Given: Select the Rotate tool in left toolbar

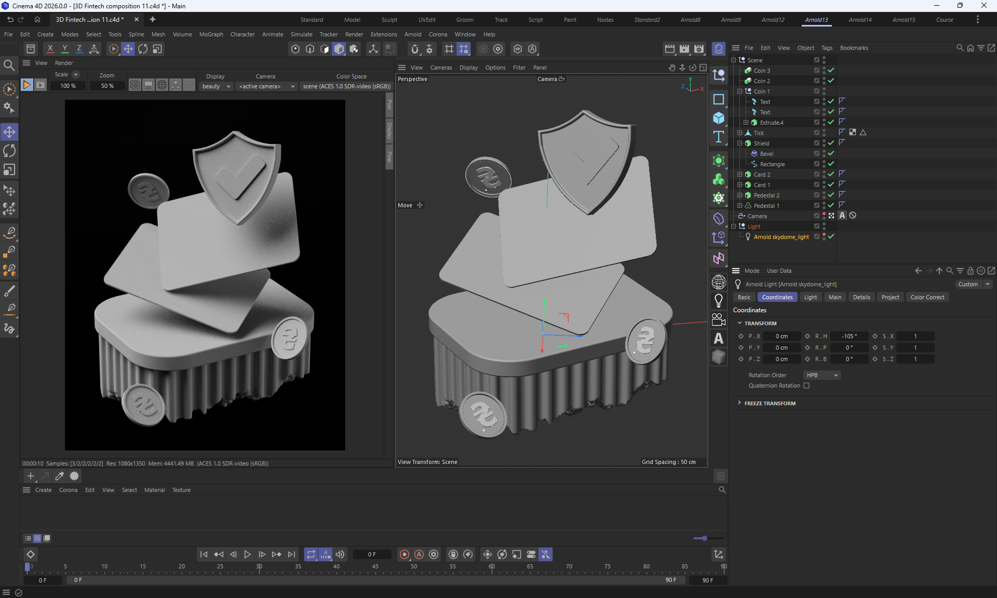Looking at the screenshot, I should [x=9, y=151].
